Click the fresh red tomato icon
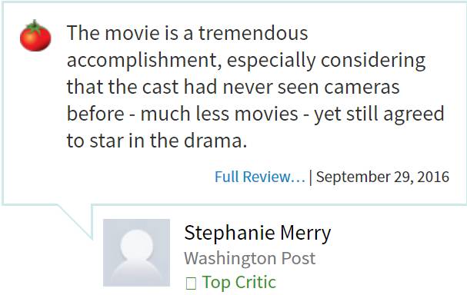This screenshot has height=295, width=467. pos(35,35)
